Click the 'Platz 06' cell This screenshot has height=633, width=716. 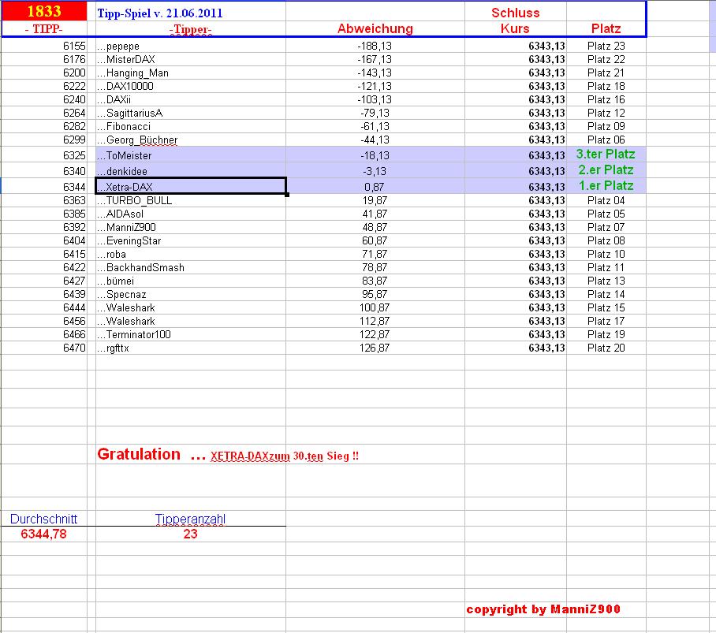606,140
